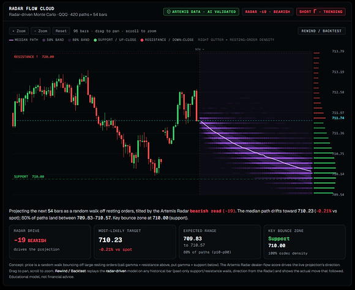Click the 712.58 price axis label
Image resolution: width=355 pixels, height=290 pixels.
pos(338,92)
